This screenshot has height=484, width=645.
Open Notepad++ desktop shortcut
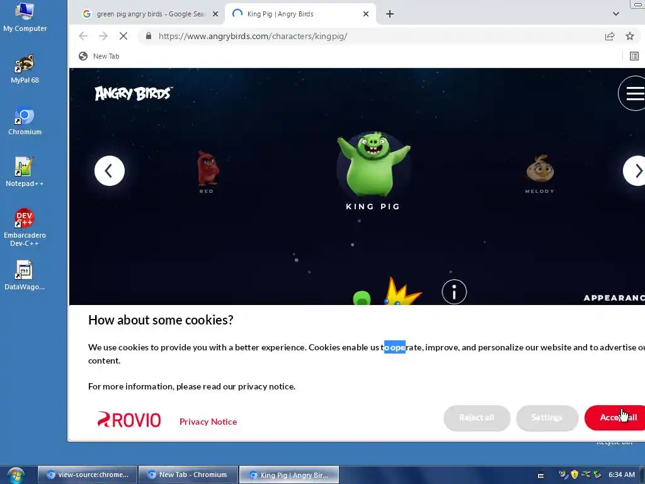pyautogui.click(x=25, y=173)
